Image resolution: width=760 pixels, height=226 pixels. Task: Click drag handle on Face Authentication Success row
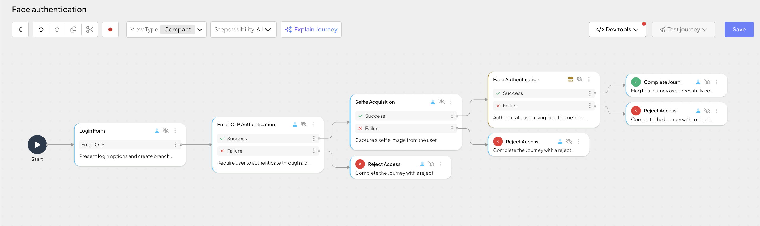click(x=590, y=93)
